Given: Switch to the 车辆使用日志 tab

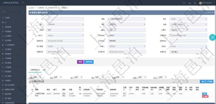Looking at the screenshot, I should point(35,70).
